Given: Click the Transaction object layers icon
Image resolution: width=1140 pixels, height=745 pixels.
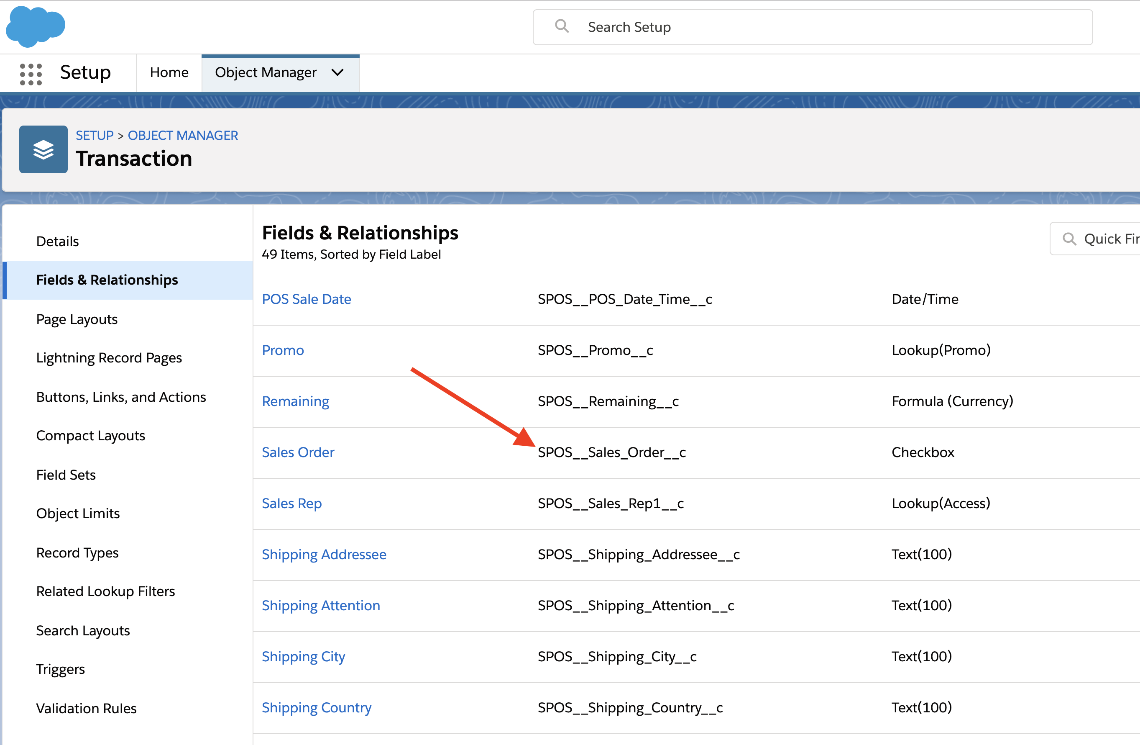Looking at the screenshot, I should (x=43, y=149).
